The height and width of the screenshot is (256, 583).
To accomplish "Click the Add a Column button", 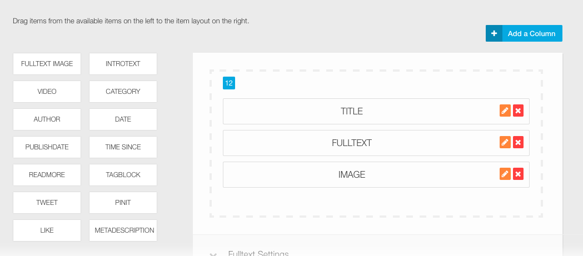I will (524, 33).
